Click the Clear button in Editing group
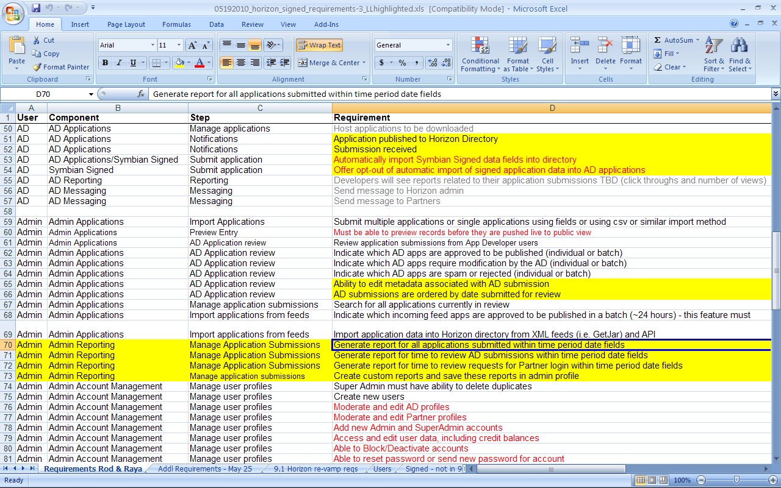The image size is (781, 488). click(670, 67)
